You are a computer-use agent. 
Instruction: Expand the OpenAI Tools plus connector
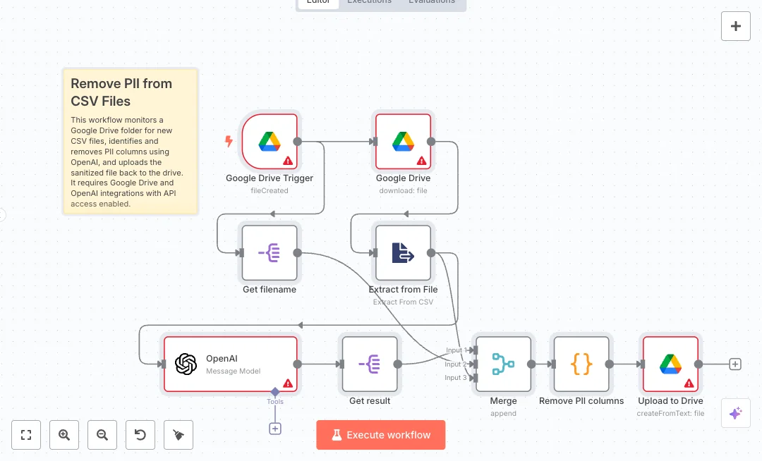coord(275,429)
